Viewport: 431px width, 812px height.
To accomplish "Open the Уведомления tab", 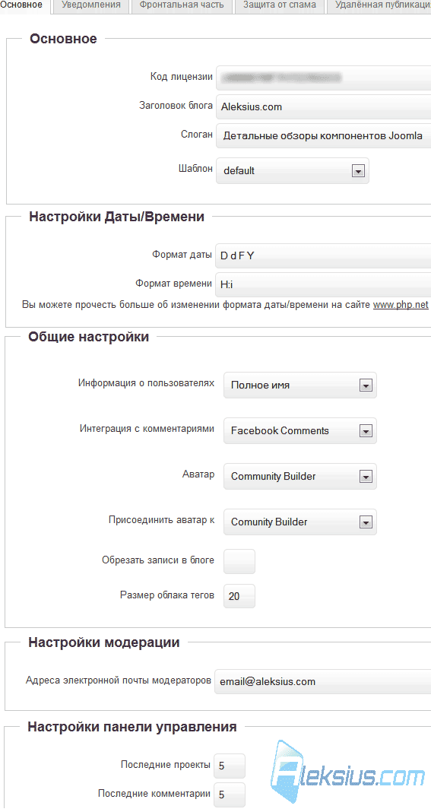I will [91, 5].
